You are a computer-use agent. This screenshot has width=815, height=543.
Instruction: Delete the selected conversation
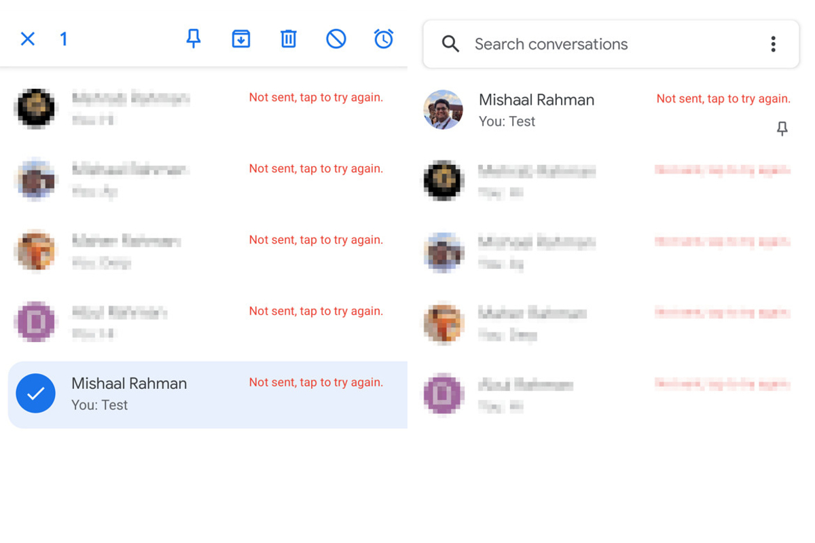[x=288, y=39]
